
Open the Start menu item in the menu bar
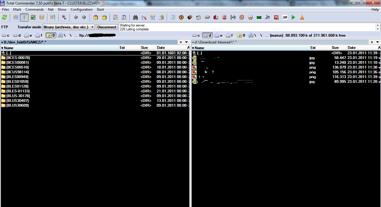click(100, 10)
